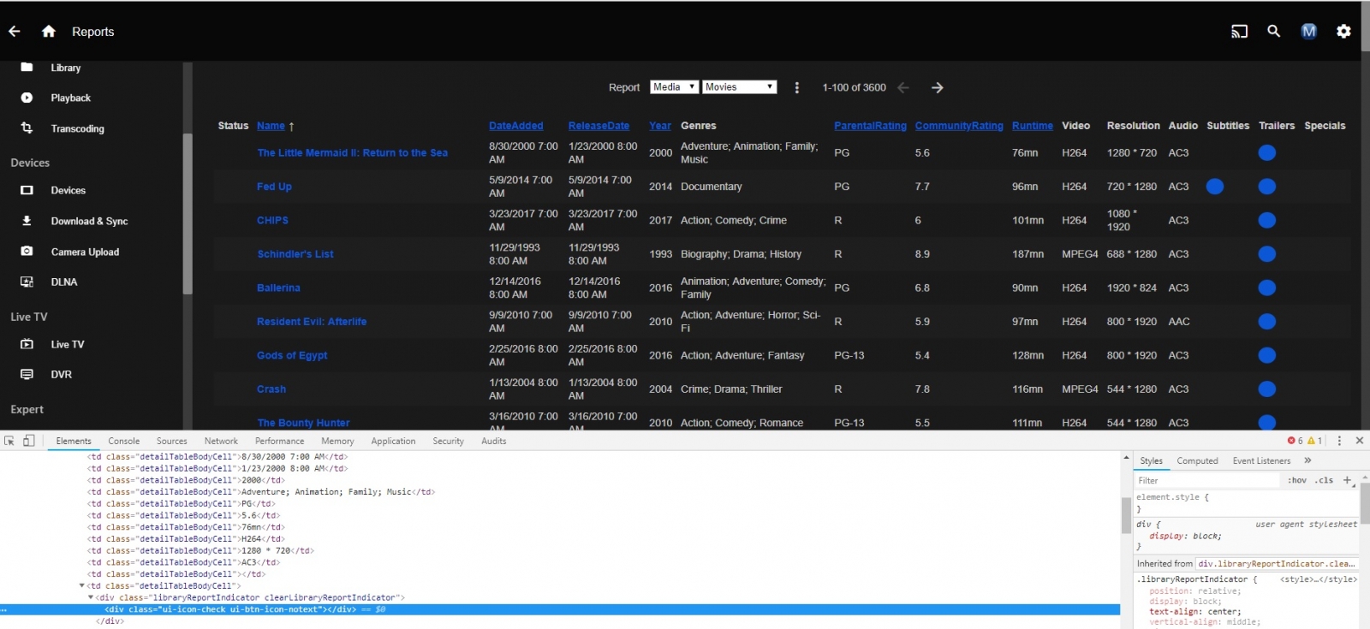Switch to the Console tab in DevTools

[x=123, y=441]
